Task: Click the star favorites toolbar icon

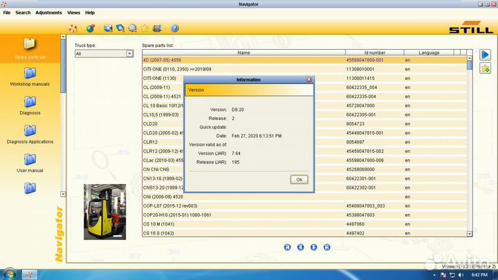Action: 145,28
